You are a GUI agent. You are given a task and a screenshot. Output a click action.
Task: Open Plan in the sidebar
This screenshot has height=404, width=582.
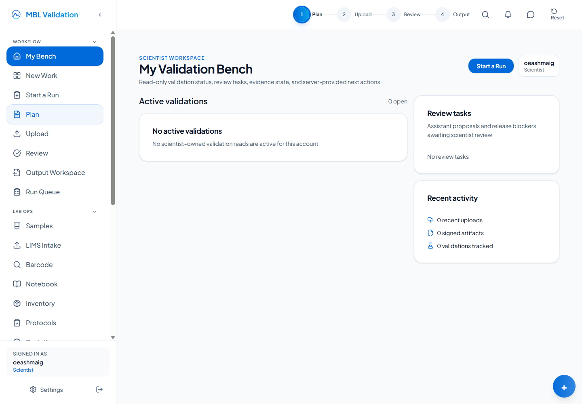(x=55, y=114)
